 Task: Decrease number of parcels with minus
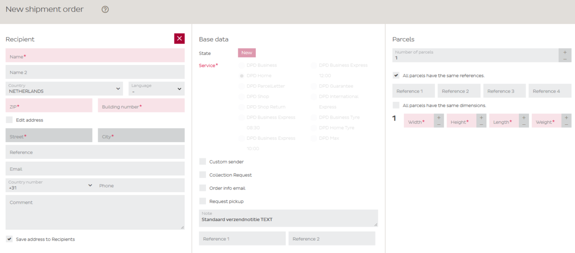(565, 59)
